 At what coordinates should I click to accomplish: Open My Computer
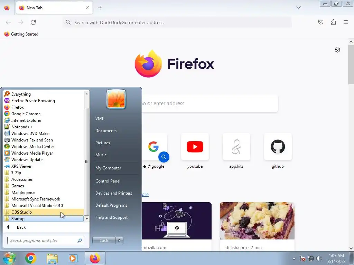[x=108, y=168]
